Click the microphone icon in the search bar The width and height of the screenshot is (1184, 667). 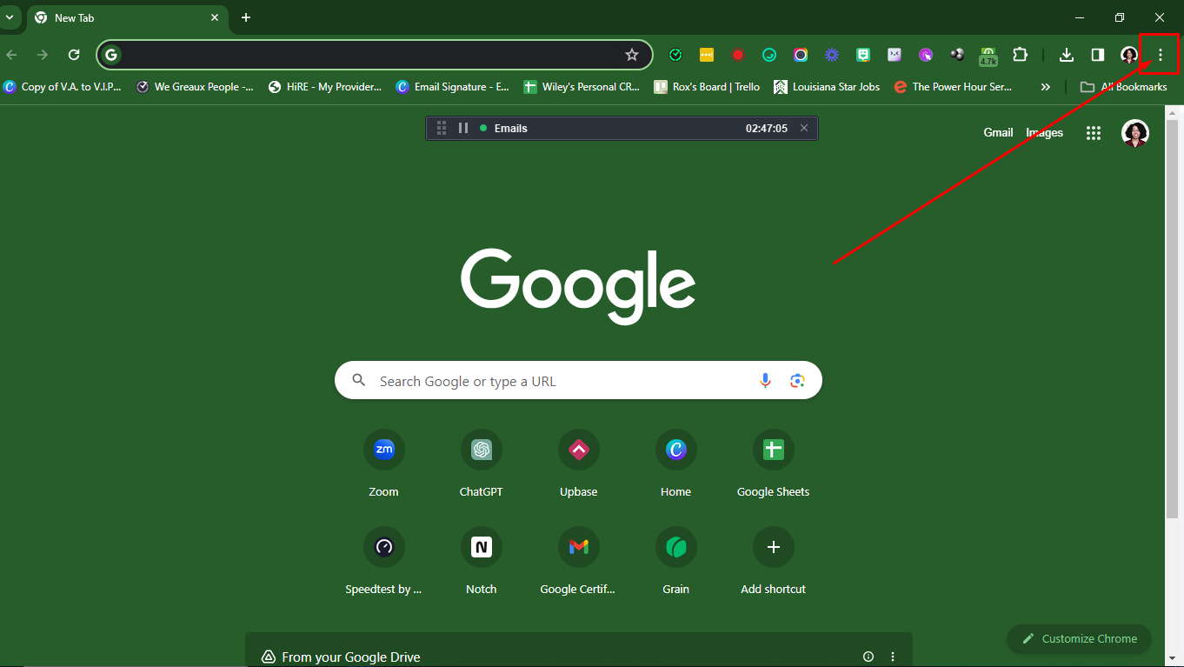click(765, 380)
